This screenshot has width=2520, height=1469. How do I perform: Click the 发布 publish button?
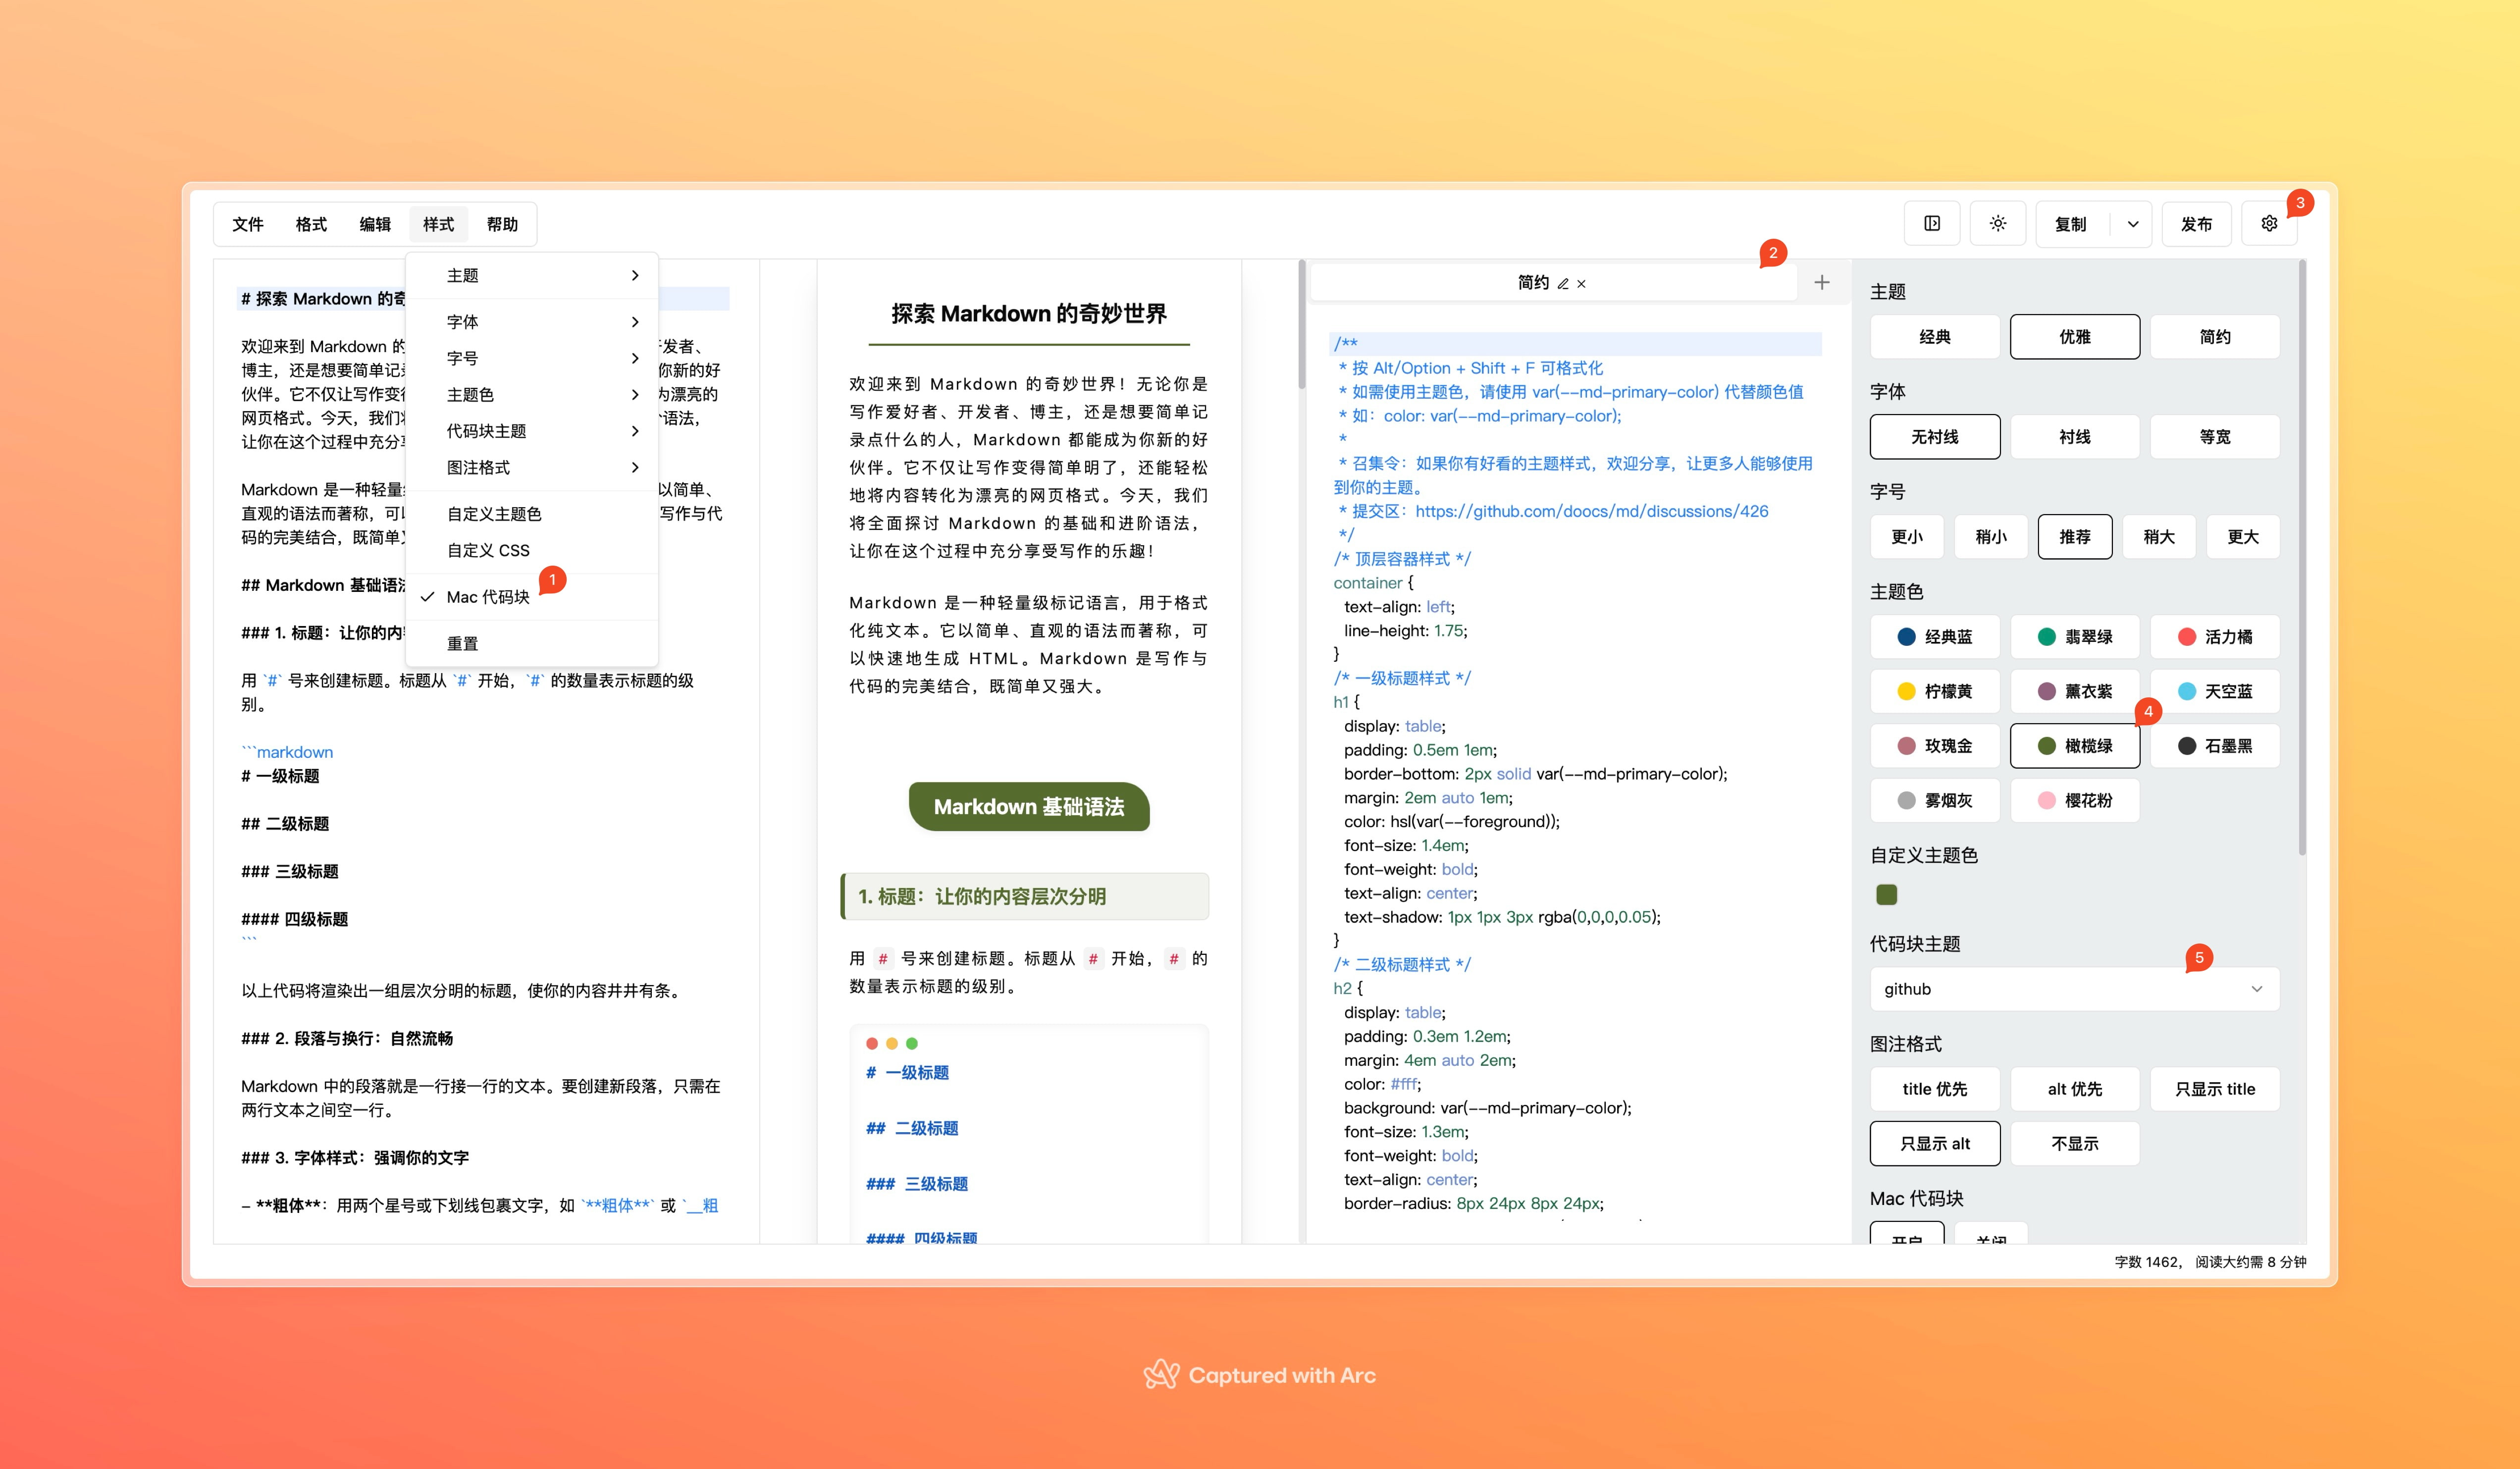[2197, 223]
